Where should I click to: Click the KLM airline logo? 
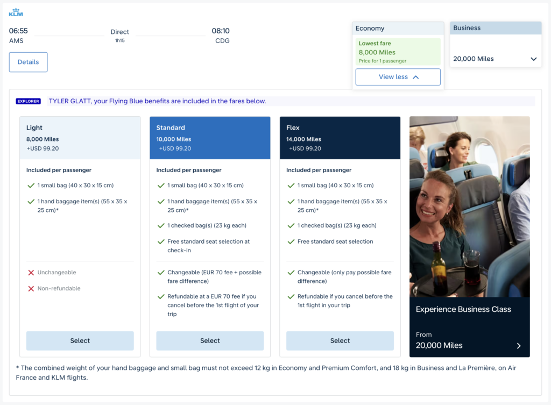click(x=16, y=12)
